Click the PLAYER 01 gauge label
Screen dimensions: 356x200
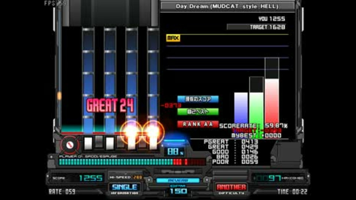pyautogui.click(x=88, y=156)
